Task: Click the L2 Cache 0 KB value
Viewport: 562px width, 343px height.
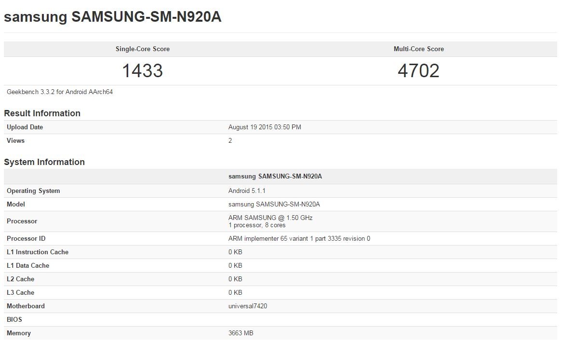Action: point(236,279)
